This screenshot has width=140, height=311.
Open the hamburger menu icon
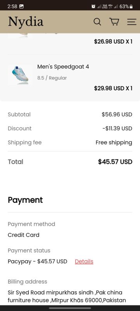(x=132, y=22)
